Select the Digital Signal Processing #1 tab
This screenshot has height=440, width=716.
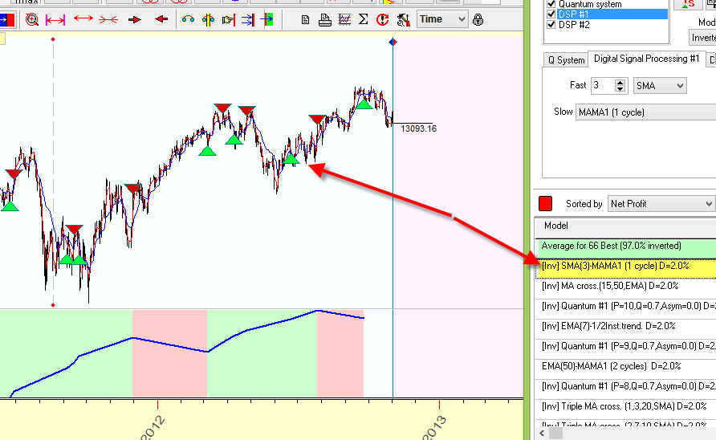[x=646, y=59]
